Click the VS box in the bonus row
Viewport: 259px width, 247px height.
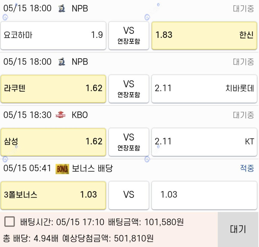pos(129,195)
